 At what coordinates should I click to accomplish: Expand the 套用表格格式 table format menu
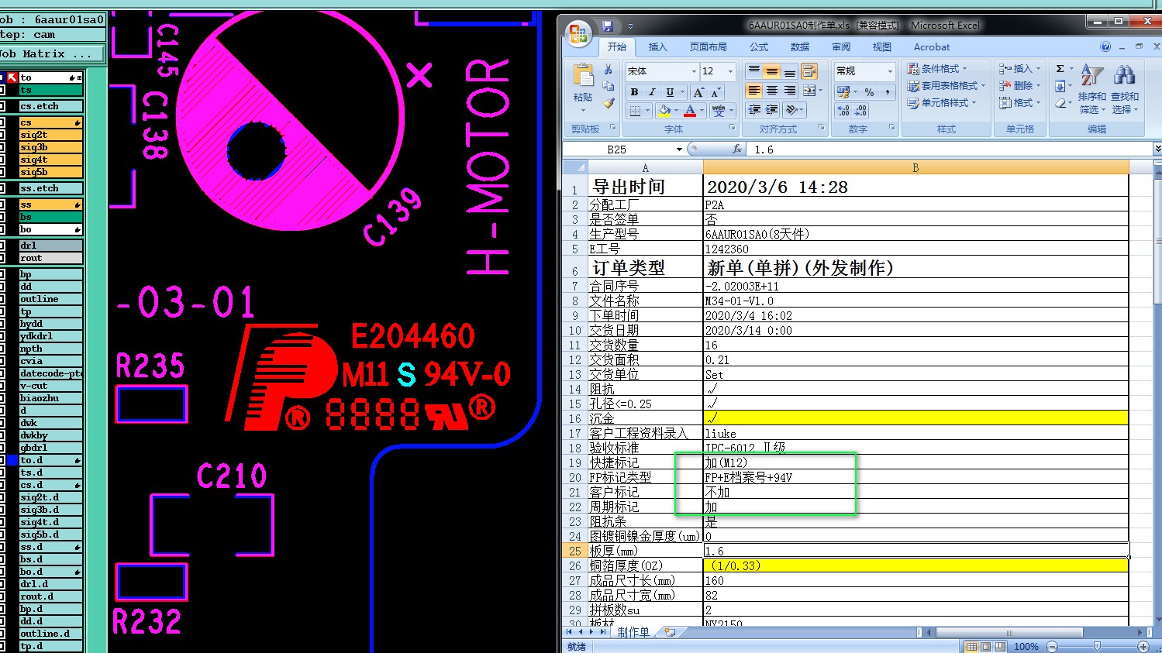946,86
